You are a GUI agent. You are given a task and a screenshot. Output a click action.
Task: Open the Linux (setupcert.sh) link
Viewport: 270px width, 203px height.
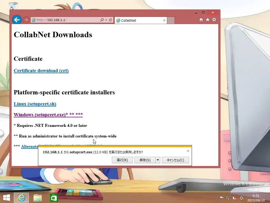tap(35, 104)
